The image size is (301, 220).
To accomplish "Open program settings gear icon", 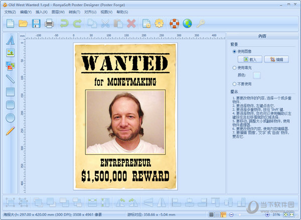I will 160,24.
